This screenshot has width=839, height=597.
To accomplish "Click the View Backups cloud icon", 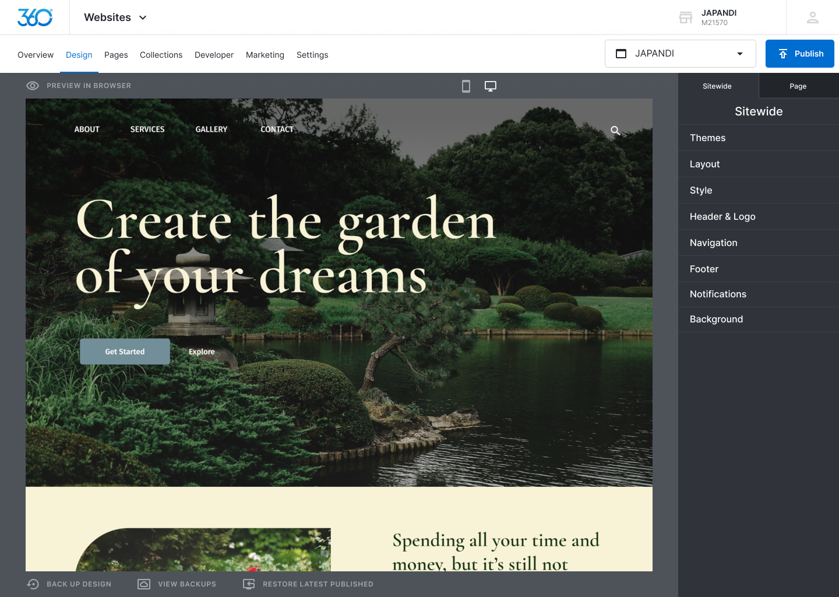I will (144, 584).
